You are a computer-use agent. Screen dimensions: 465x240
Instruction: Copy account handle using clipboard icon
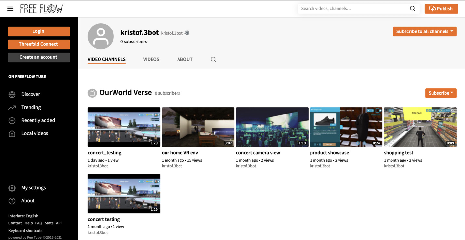[187, 33]
